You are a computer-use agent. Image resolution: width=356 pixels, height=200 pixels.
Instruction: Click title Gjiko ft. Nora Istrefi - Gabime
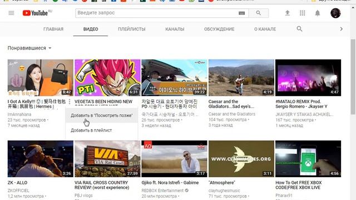click(x=170, y=183)
